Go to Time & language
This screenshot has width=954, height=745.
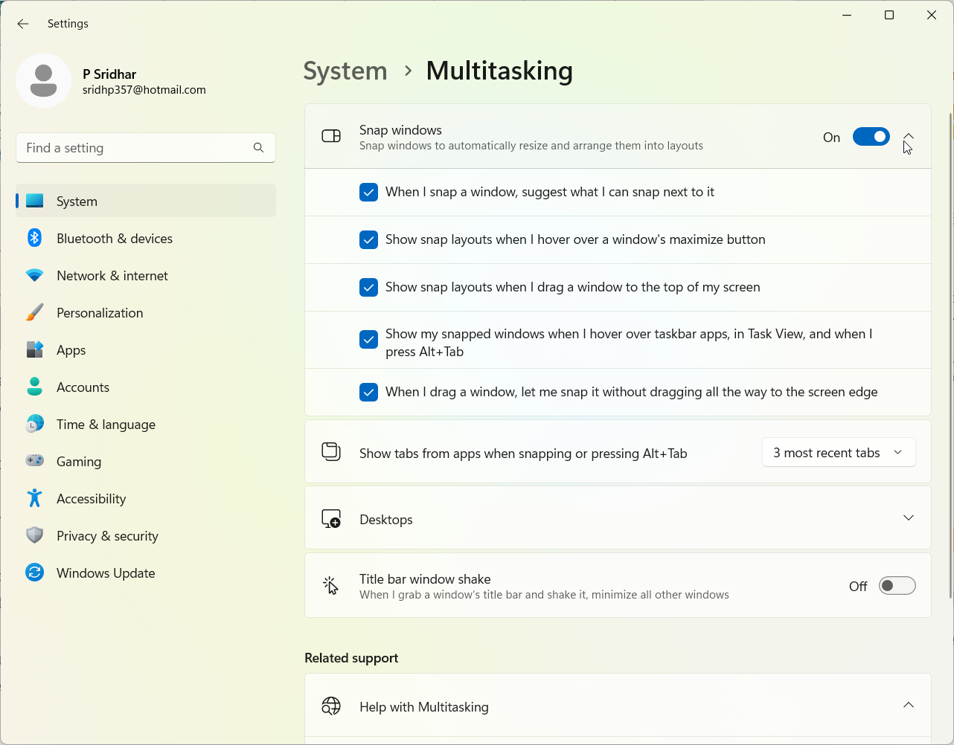coord(146,424)
